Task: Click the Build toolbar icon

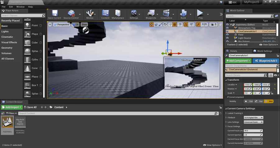Action: (x=183, y=14)
